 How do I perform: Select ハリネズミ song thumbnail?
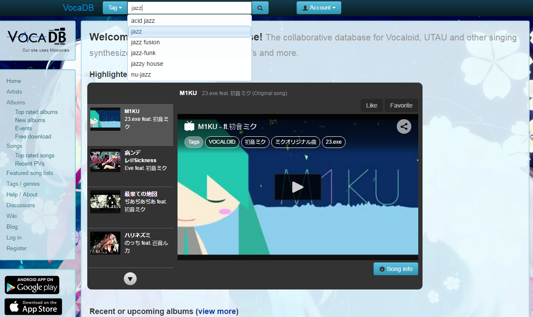(105, 243)
